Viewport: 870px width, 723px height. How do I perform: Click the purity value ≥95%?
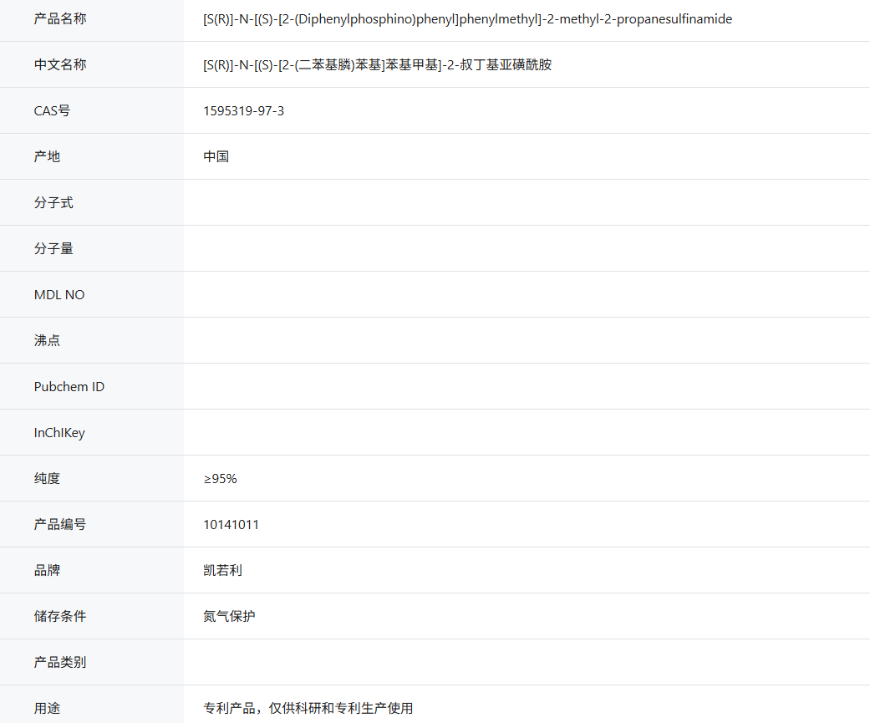point(220,478)
